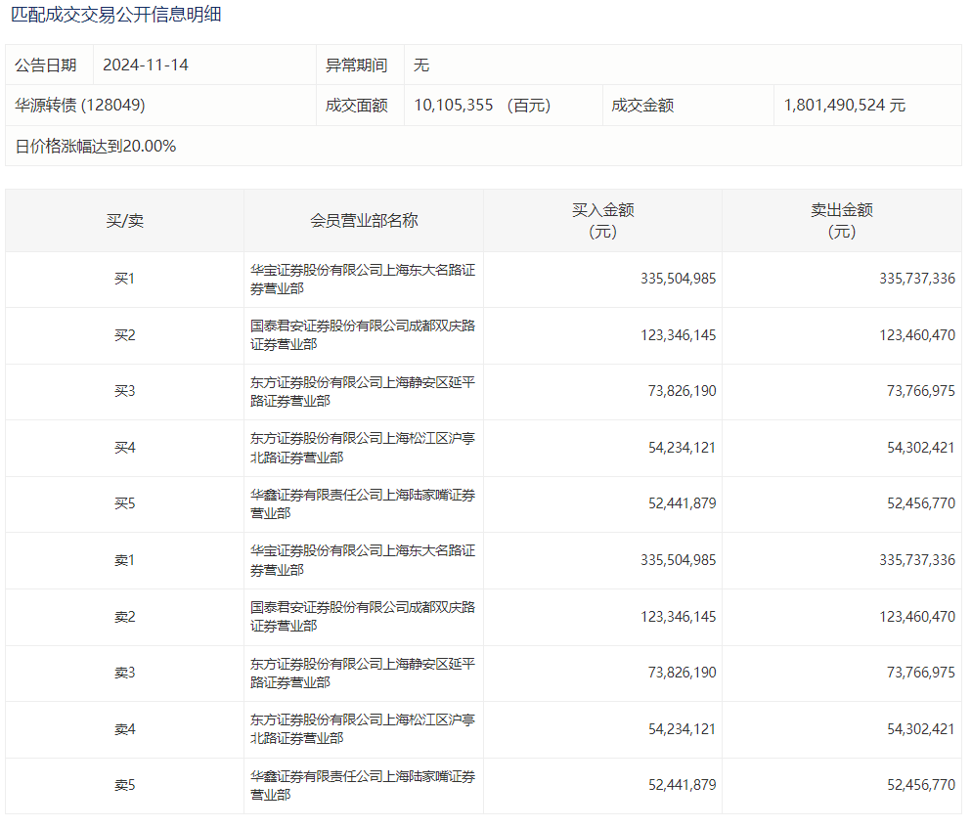This screenshot has width=971, height=828.
Task: Click the 买入金额 value in row 卖3
Action: (x=682, y=674)
